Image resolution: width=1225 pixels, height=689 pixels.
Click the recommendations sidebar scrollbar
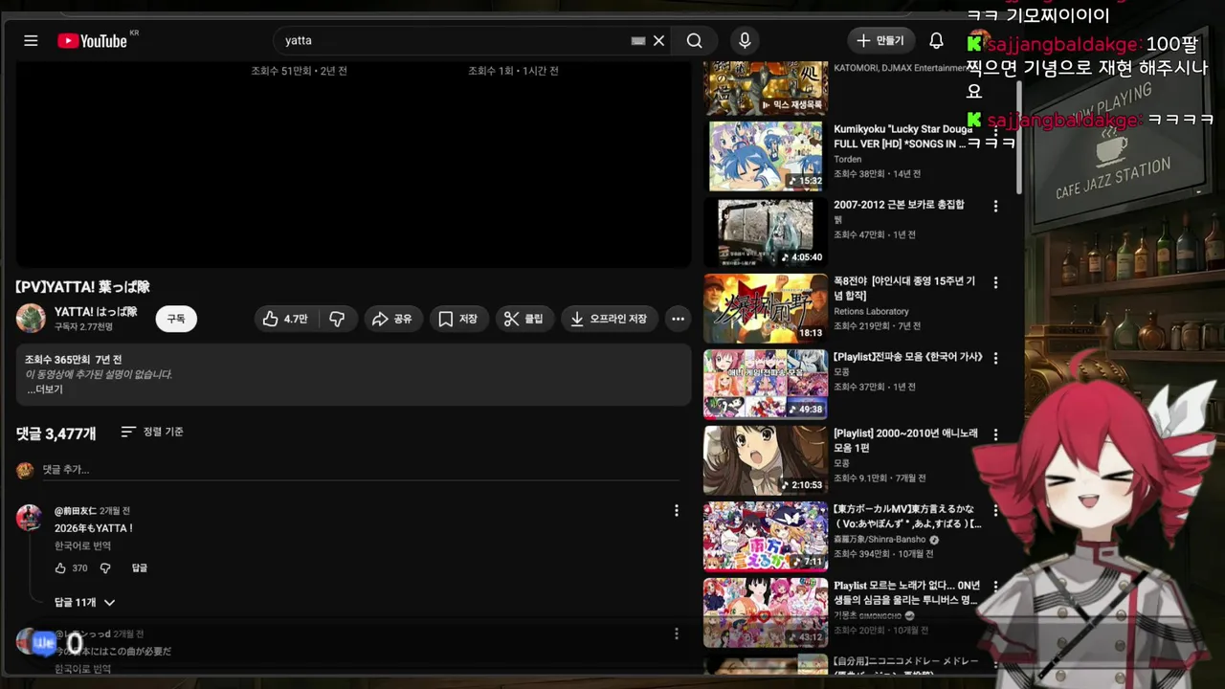[1019, 139]
